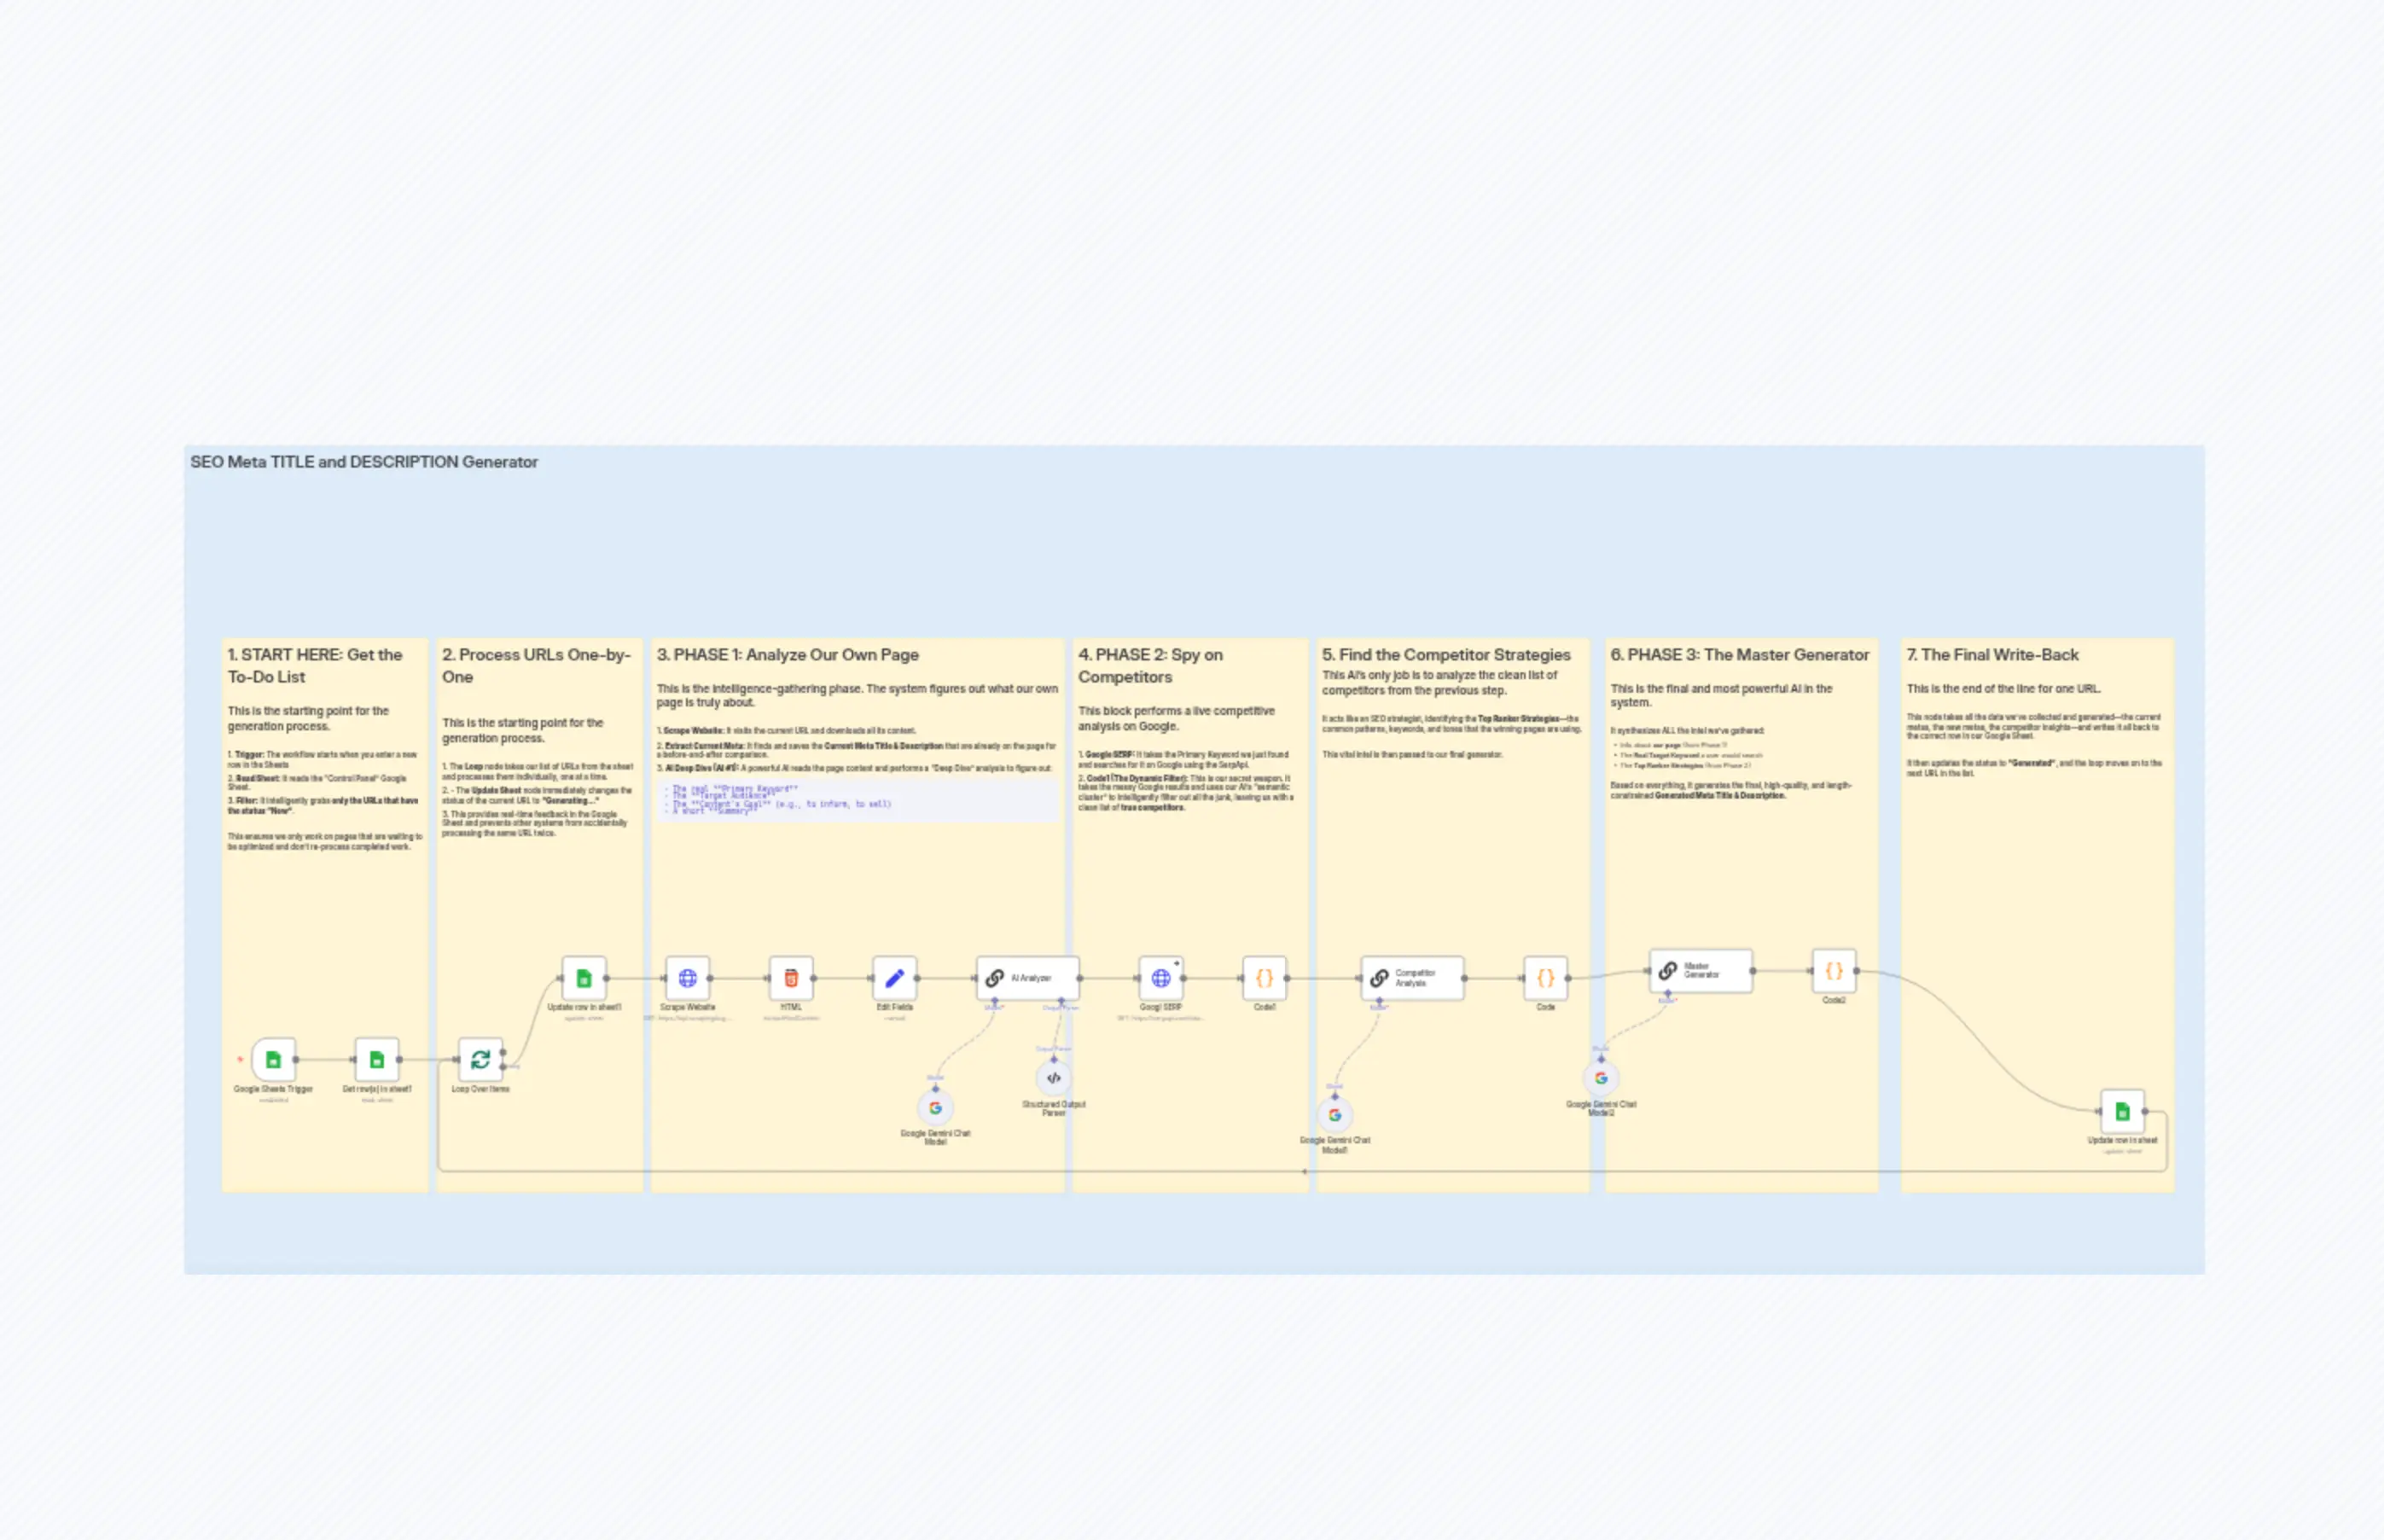Viewport: 2384px width, 1540px height.
Task: Open the Scrape Website node
Action: tap(688, 978)
